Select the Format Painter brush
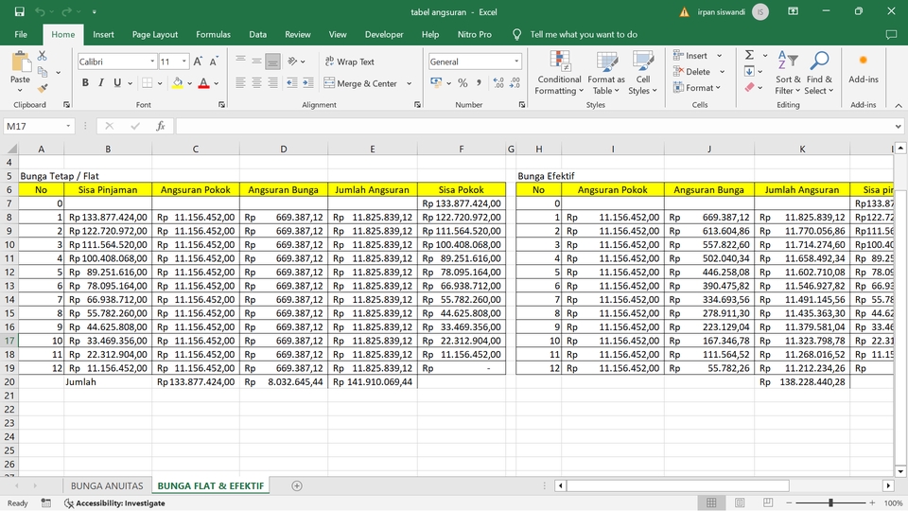This screenshot has height=511, width=908. tap(42, 87)
